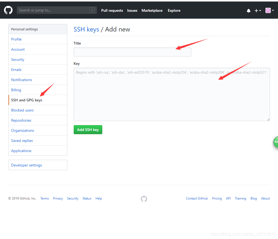The image size is (278, 239).
Task: Open Issues in top navigation
Action: pyautogui.click(x=132, y=10)
